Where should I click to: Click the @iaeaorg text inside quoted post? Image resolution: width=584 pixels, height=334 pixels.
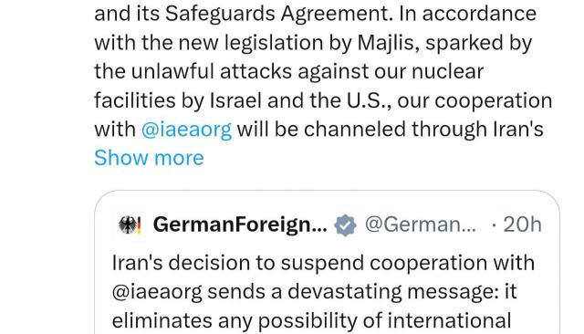[157, 292]
